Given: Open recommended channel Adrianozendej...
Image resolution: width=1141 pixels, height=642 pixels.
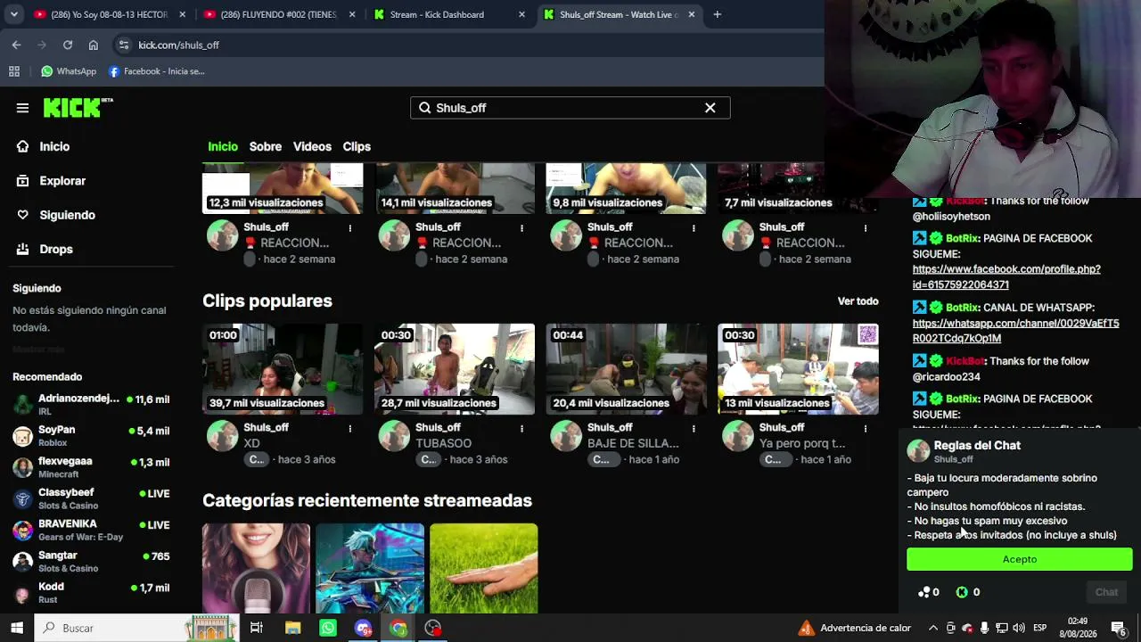Looking at the screenshot, I should pyautogui.click(x=91, y=404).
